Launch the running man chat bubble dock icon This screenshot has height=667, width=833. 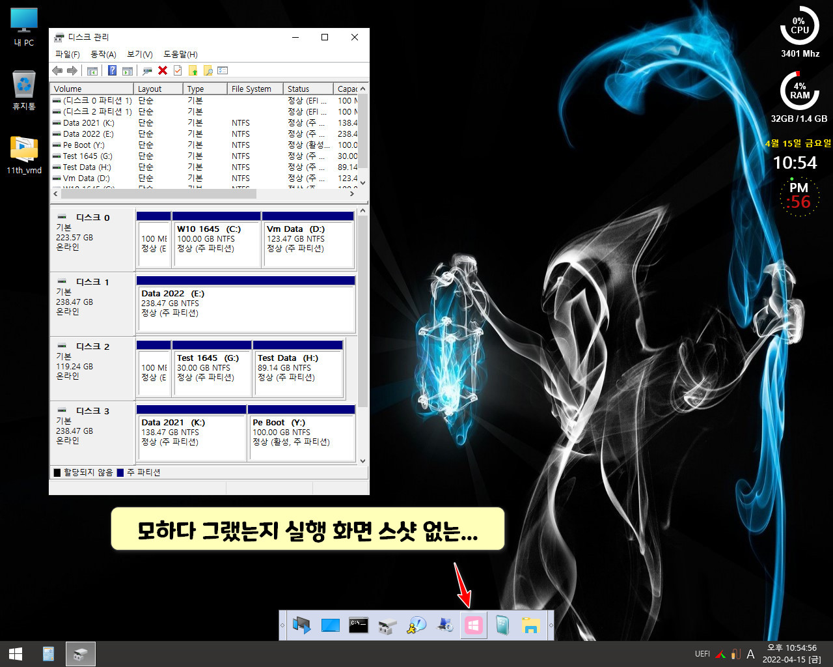click(x=416, y=625)
